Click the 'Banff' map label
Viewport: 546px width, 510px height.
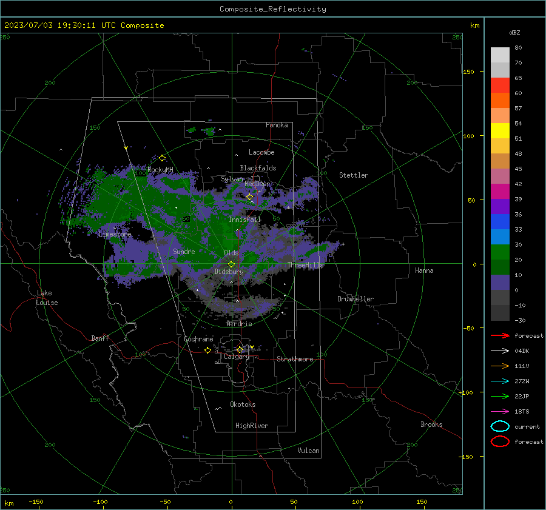100,338
